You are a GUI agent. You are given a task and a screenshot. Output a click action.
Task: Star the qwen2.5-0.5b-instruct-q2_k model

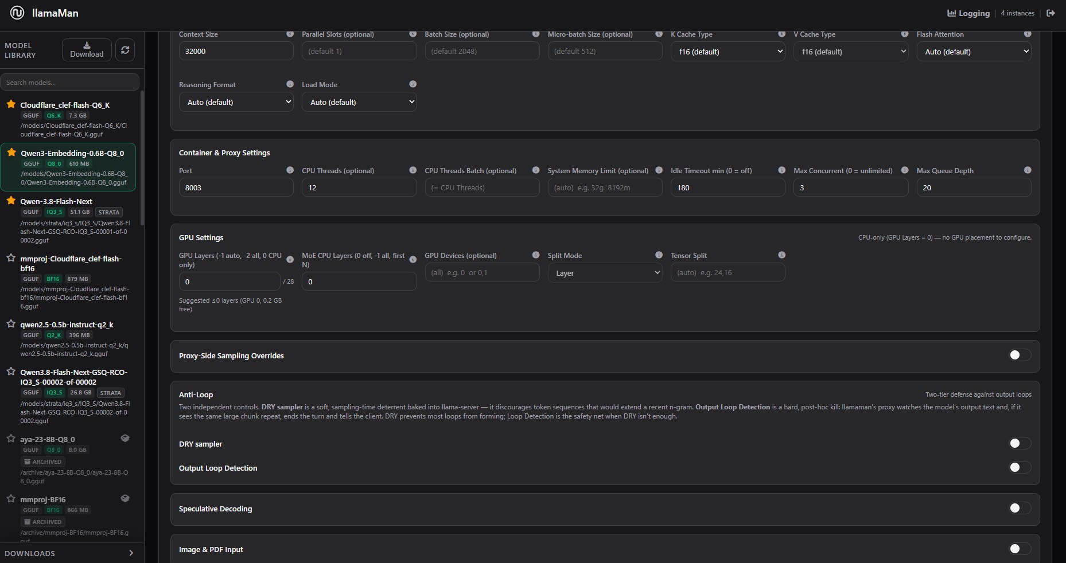pyautogui.click(x=11, y=324)
